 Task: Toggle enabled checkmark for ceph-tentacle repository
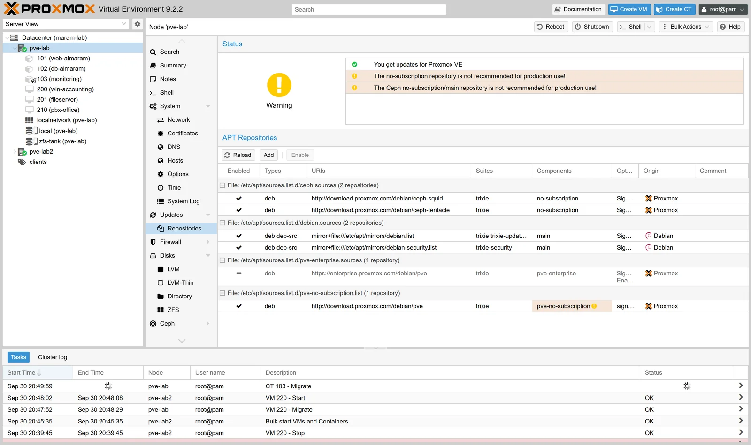[239, 210]
